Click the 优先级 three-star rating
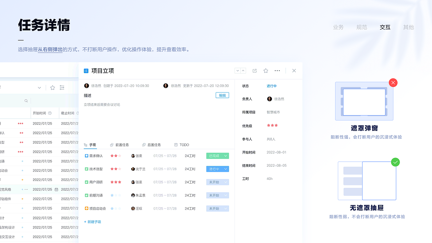This screenshot has width=432, height=243. (272, 125)
